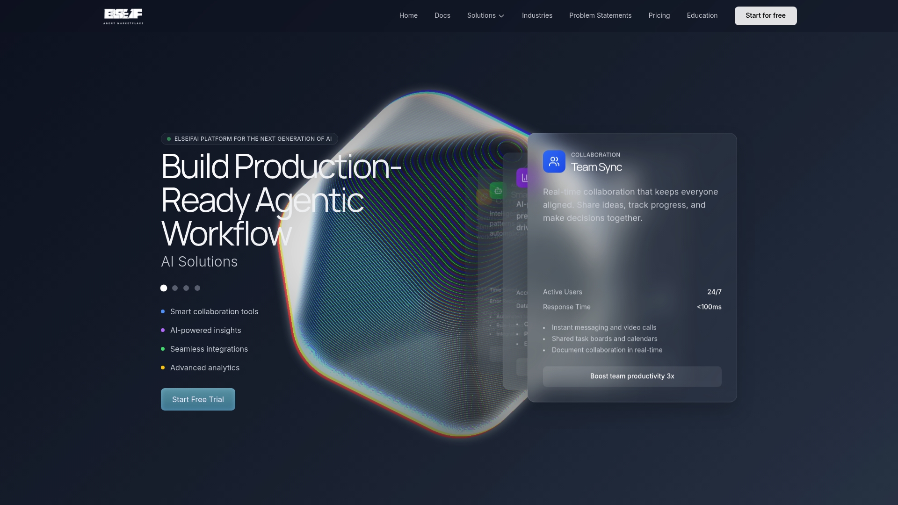Click the blue Team Sync people icon
Image resolution: width=898 pixels, height=505 pixels.
[x=554, y=161]
